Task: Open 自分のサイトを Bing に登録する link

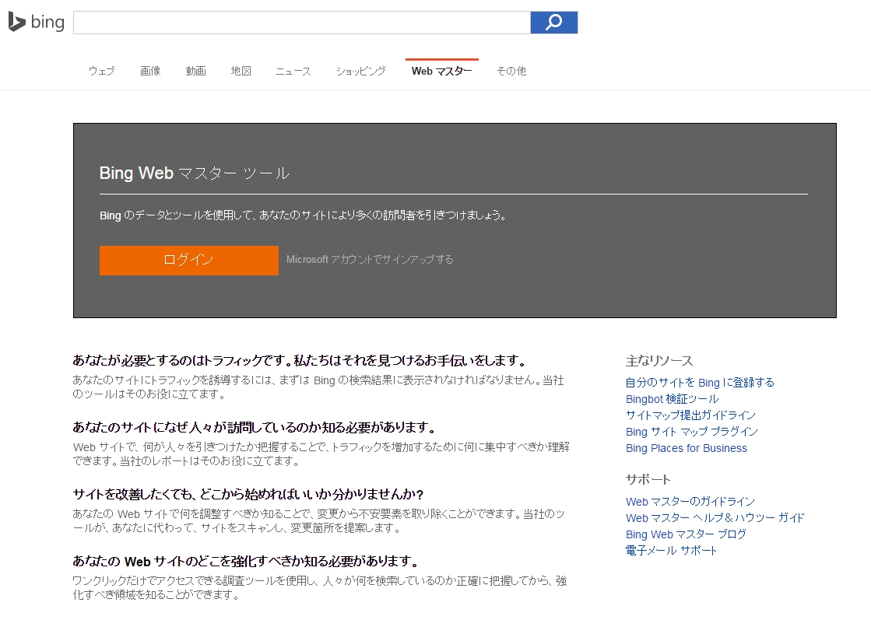Action: (x=699, y=383)
